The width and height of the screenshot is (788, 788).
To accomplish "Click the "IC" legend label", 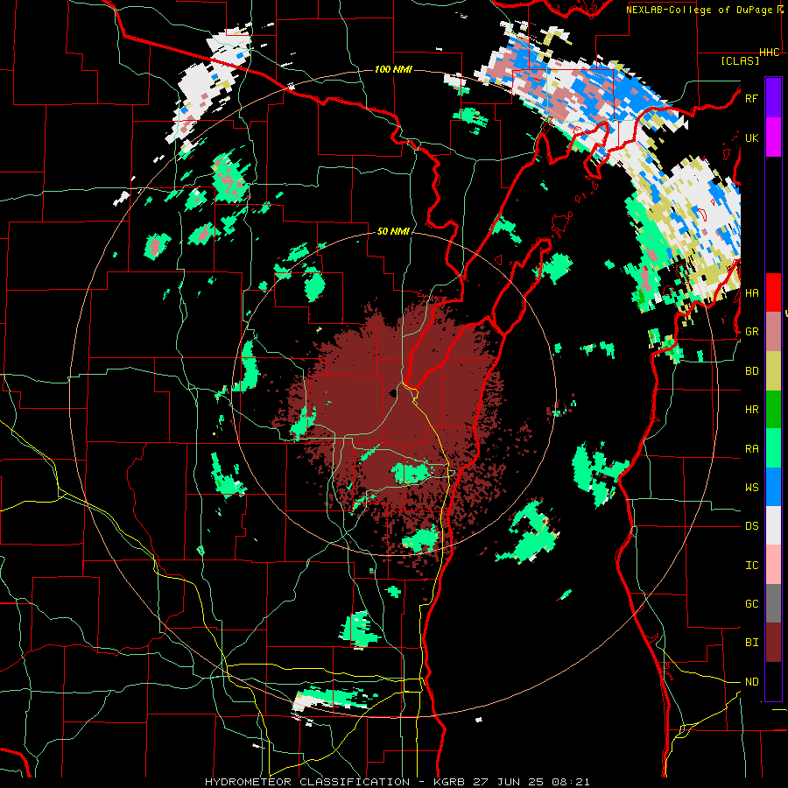I will tap(751, 566).
